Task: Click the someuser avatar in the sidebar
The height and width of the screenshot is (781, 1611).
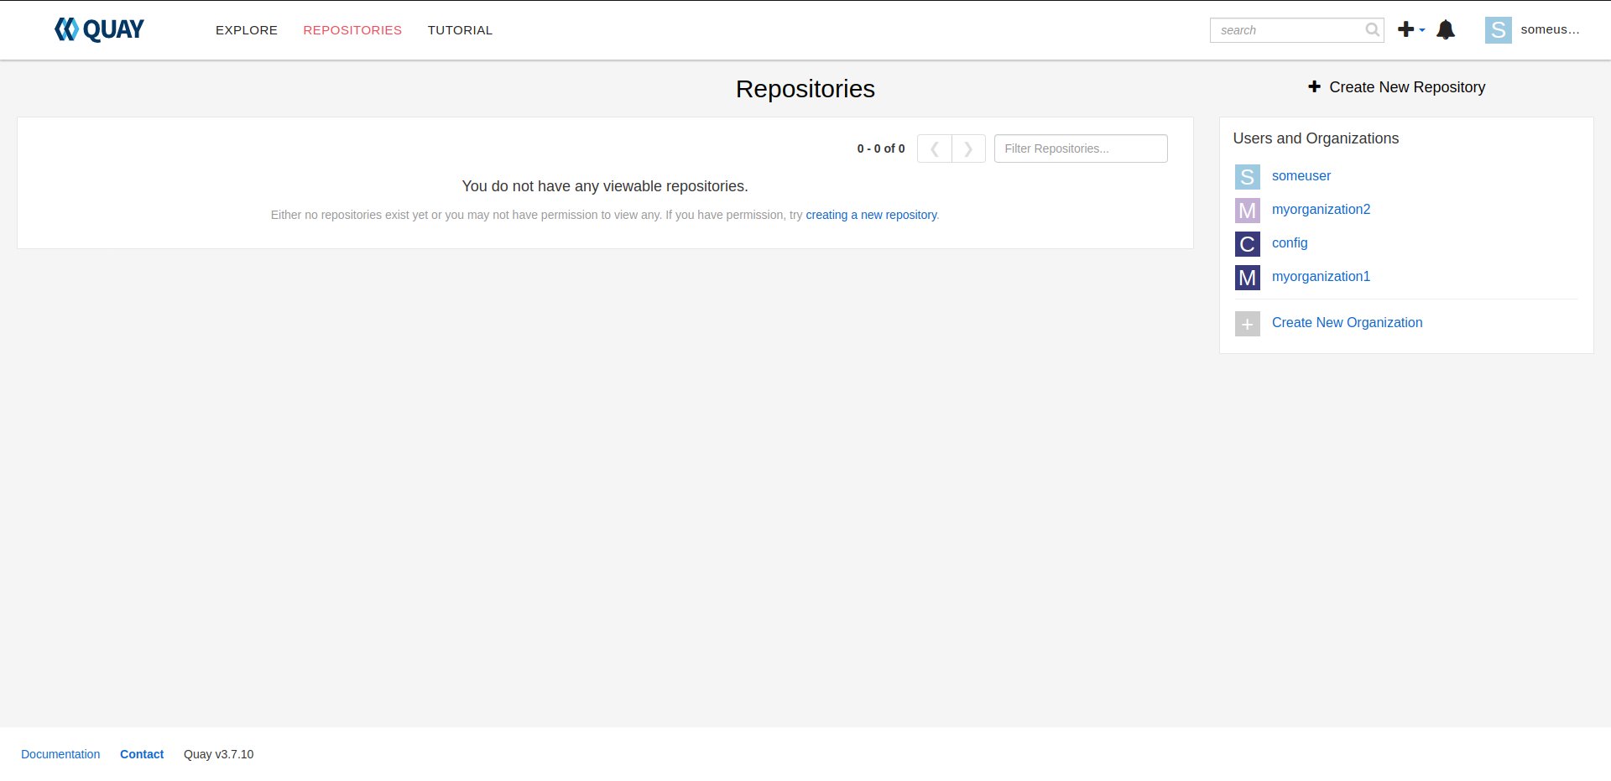Action: point(1247,176)
